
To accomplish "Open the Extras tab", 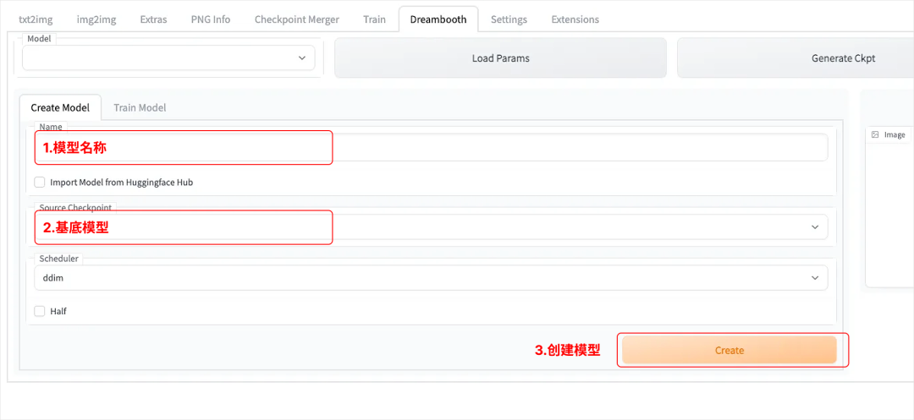I will (x=153, y=19).
